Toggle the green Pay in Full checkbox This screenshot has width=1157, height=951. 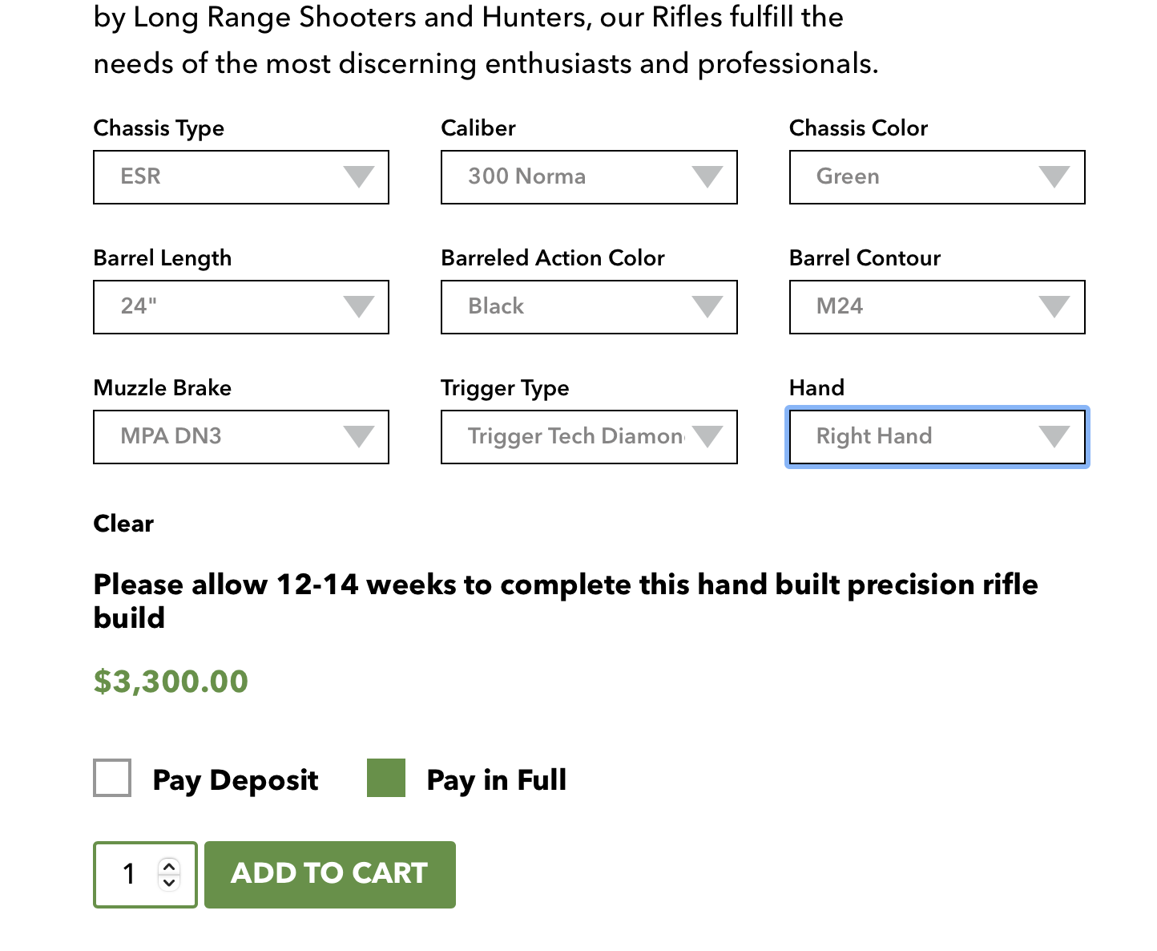tap(386, 778)
